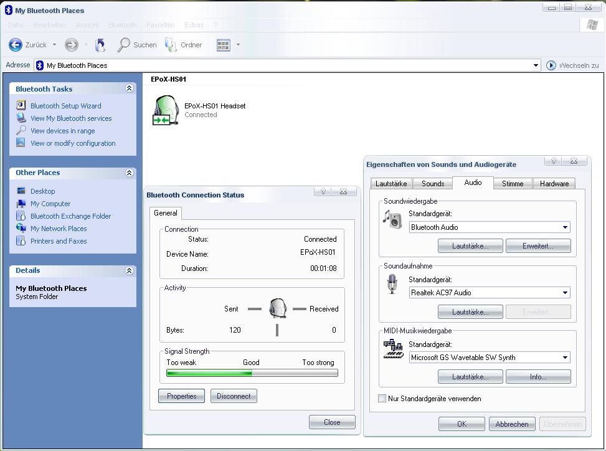Click My Computer icon
The image size is (606, 451).
tap(21, 203)
